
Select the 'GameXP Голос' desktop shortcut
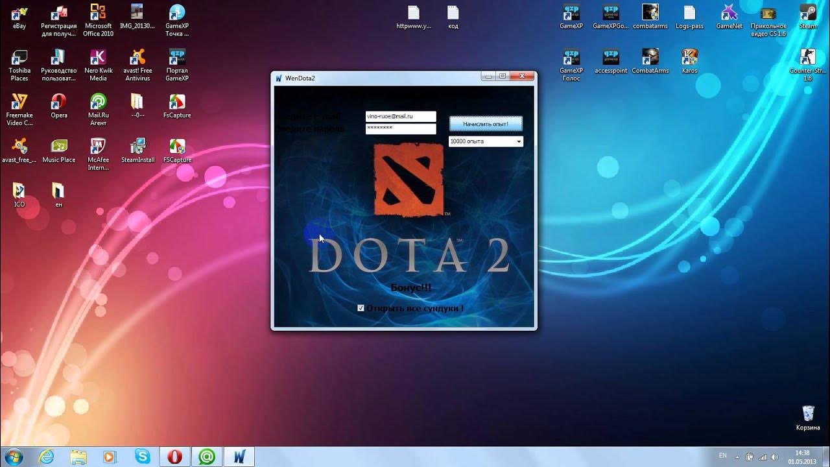(571, 65)
